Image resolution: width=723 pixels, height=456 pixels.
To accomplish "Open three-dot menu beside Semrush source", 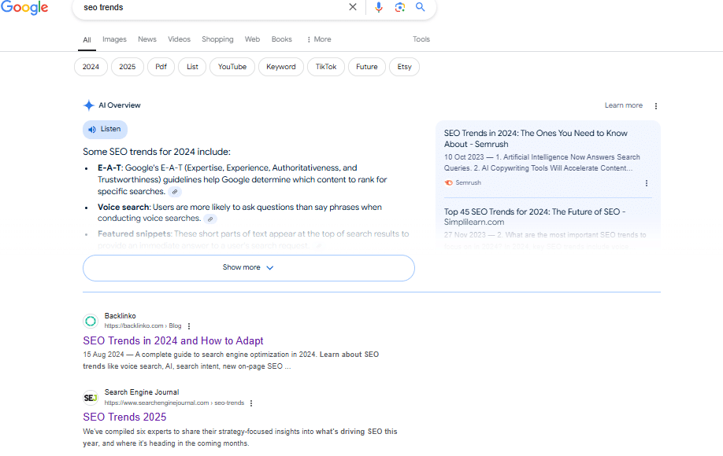I will tap(647, 183).
